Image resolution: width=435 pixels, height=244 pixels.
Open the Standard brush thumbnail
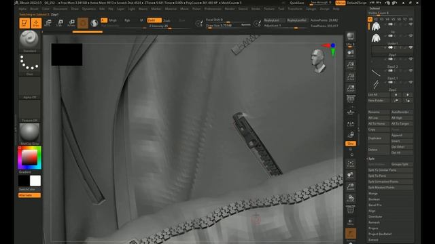pos(29,40)
